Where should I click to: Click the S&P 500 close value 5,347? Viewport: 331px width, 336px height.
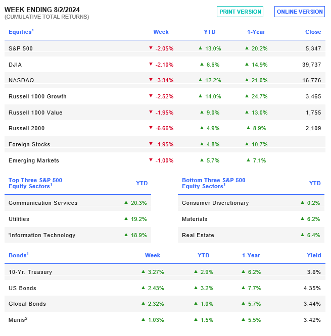pos(313,48)
